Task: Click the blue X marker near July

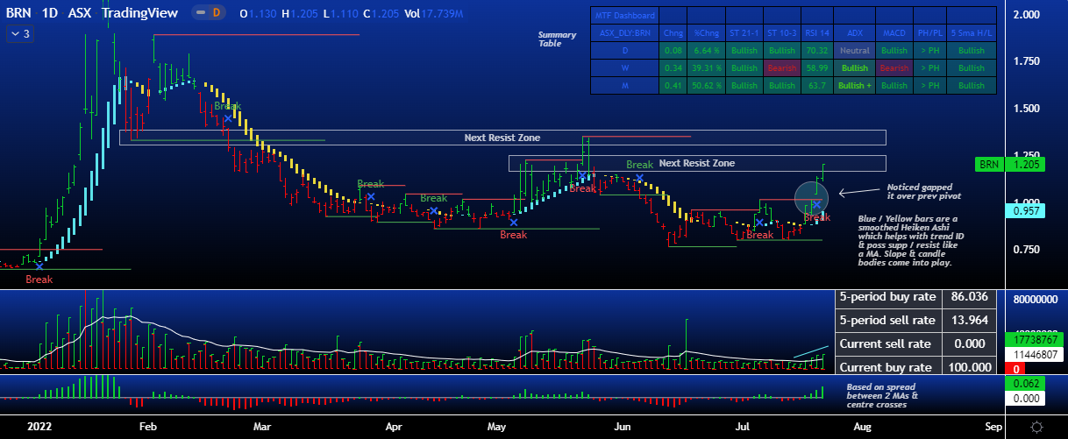Action: [x=759, y=223]
